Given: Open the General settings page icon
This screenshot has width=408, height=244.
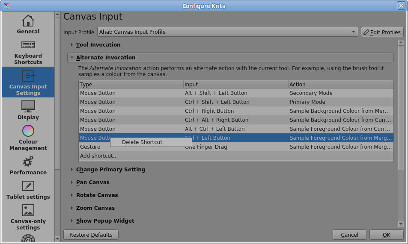Looking at the screenshot, I should (x=28, y=21).
